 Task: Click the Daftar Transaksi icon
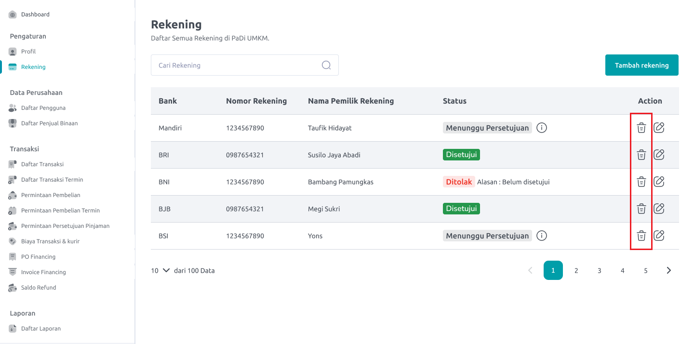tap(13, 164)
